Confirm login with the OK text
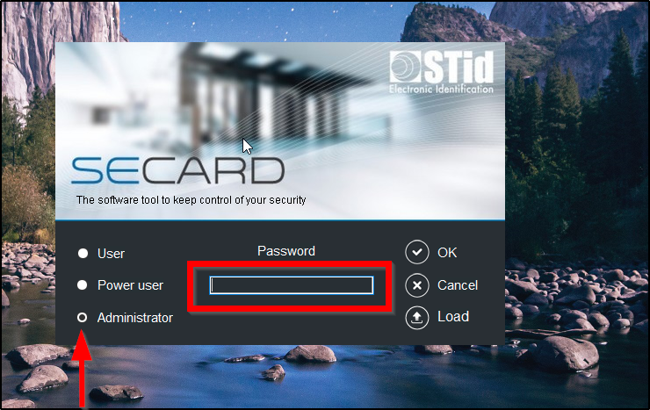650x410 pixels. [447, 252]
